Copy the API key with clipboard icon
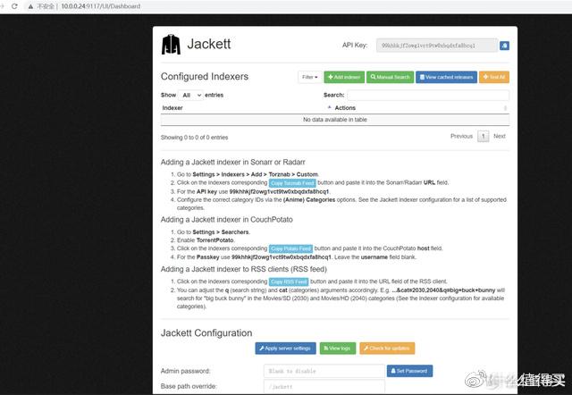Viewport: 572px width, 395px height. [504, 45]
